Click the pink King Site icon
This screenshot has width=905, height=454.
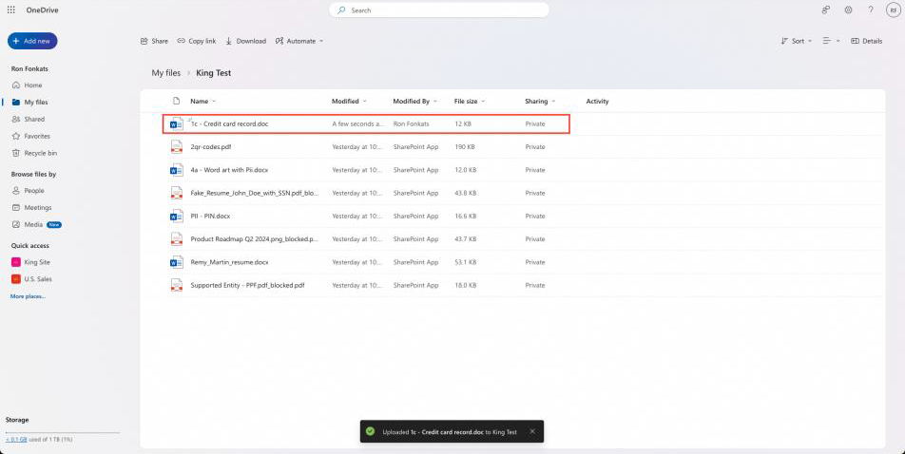point(15,262)
